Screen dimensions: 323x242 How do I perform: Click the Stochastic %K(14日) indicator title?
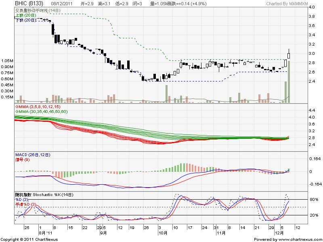(x=44, y=195)
